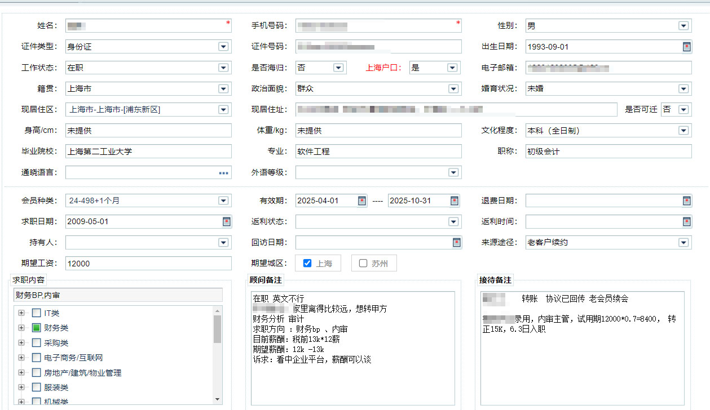Image resolution: width=710 pixels, height=410 pixels.
Task: Click into the 证件号码 input field
Action: coord(378,47)
